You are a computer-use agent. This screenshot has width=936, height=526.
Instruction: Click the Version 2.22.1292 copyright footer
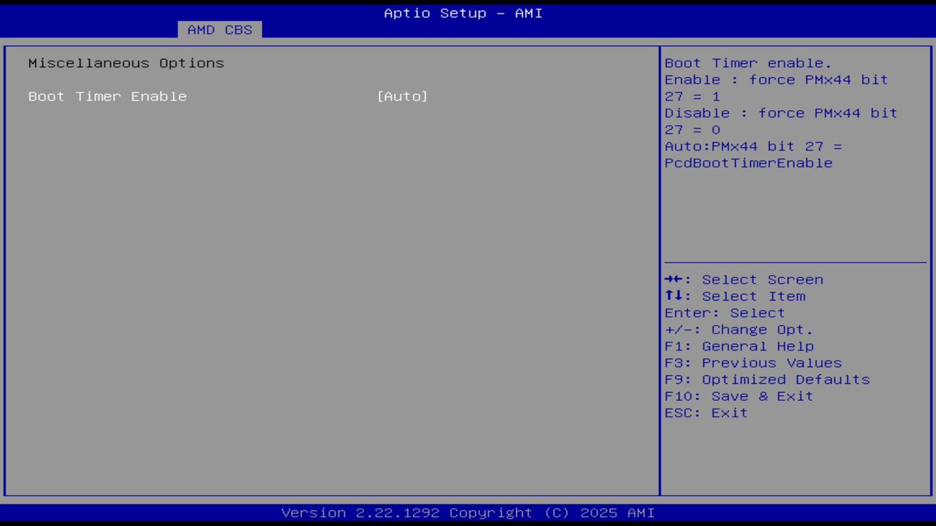[468, 513]
